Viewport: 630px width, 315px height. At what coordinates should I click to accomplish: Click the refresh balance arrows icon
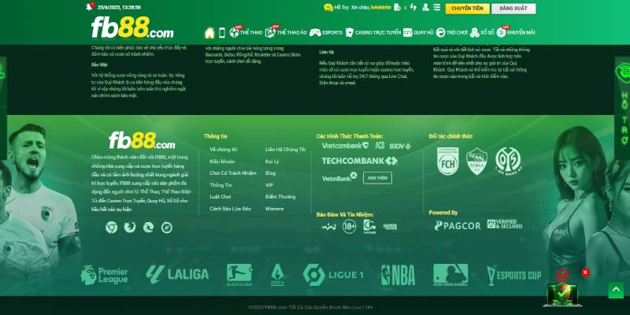(413, 7)
